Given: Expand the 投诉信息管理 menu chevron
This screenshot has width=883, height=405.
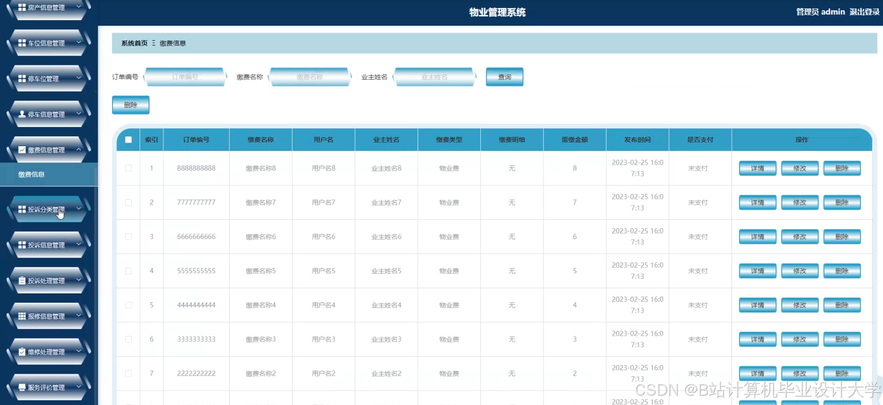Looking at the screenshot, I should pos(78,244).
